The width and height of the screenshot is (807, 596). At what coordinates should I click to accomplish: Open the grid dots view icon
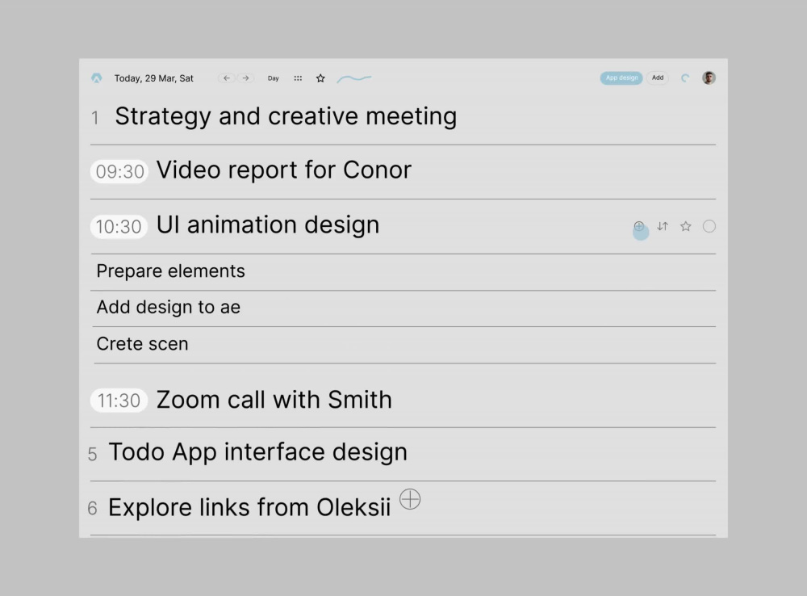[298, 78]
